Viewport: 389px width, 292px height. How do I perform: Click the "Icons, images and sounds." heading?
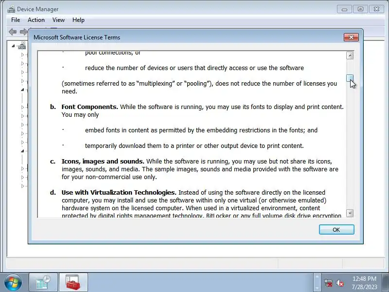pos(103,162)
